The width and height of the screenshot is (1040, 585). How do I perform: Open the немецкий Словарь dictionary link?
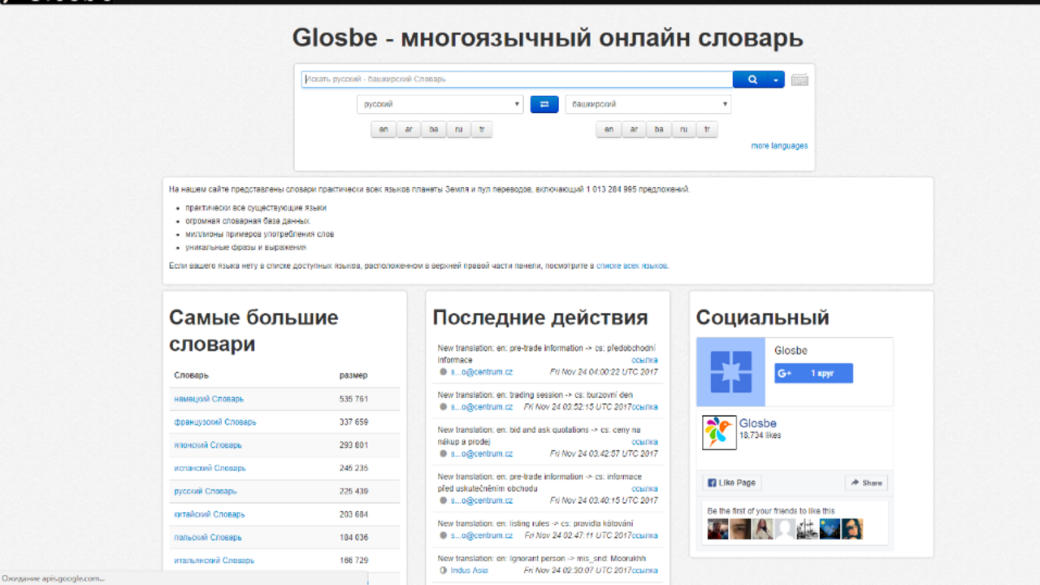(x=209, y=399)
